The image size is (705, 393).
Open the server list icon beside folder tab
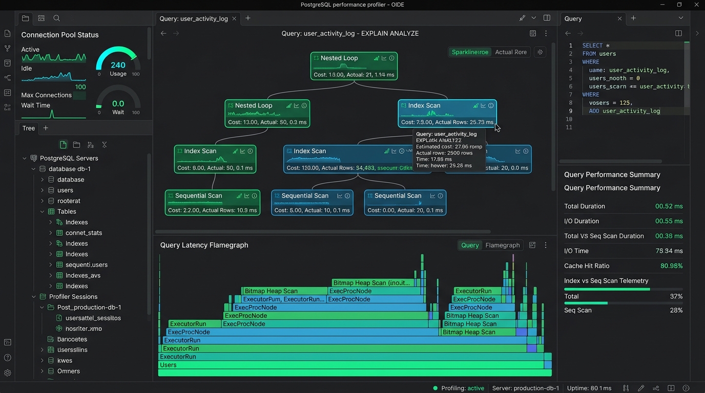tap(42, 18)
